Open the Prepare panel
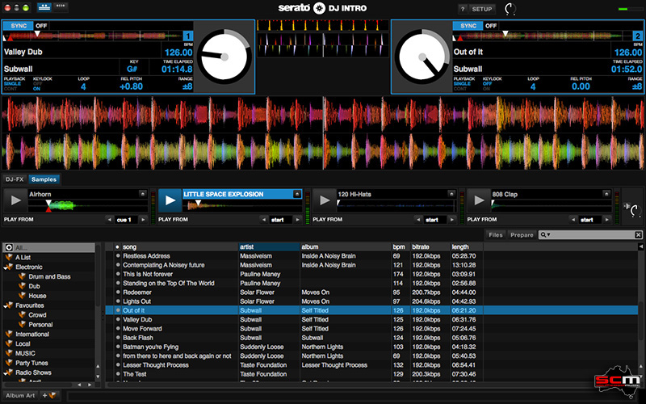This screenshot has width=646, height=404. [x=522, y=234]
